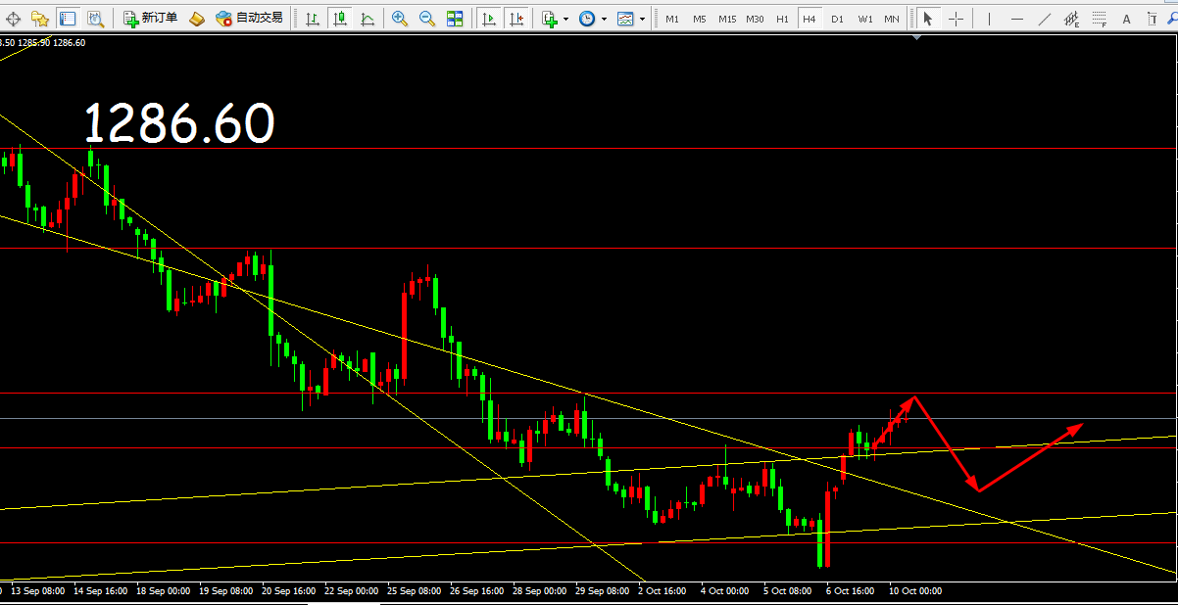This screenshot has height=605, width=1178.
Task: Select the crosshair tool
Action: click(955, 18)
